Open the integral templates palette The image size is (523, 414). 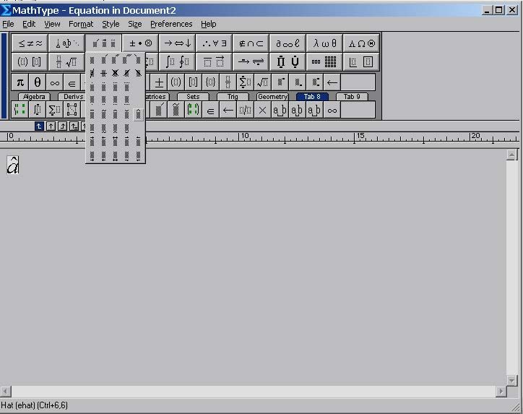(x=177, y=61)
